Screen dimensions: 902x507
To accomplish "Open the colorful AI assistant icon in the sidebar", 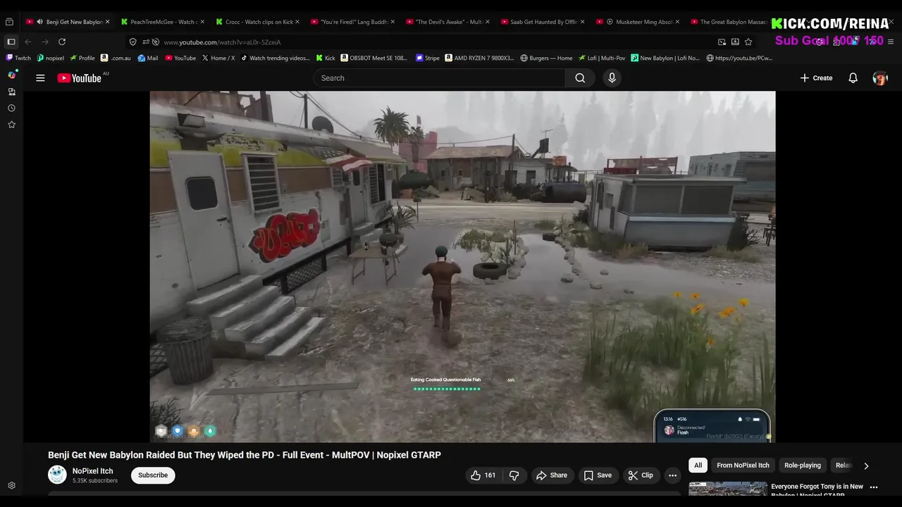I will pos(12,75).
